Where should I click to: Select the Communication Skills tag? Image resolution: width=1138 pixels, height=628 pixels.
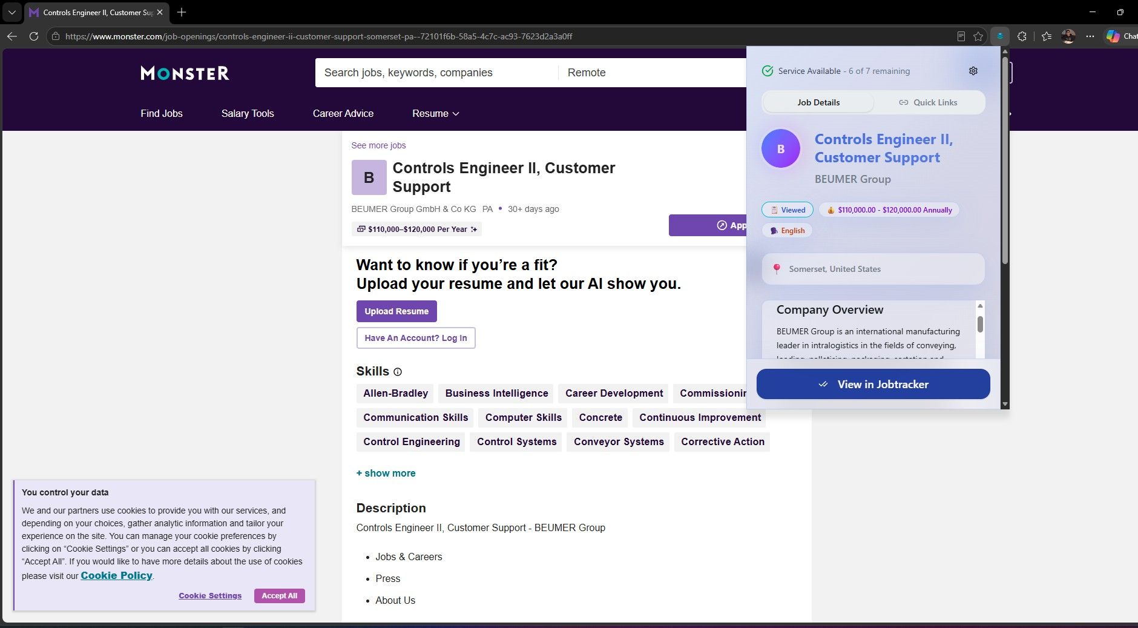(x=415, y=417)
